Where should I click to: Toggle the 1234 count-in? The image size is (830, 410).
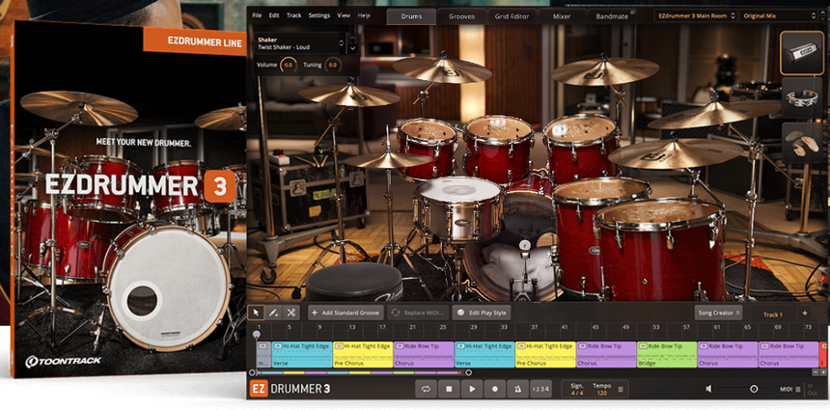click(539, 389)
